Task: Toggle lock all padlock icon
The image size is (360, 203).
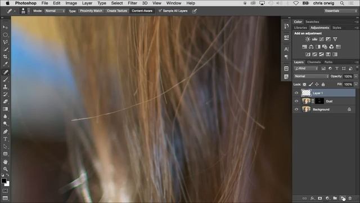Action: click(x=323, y=85)
